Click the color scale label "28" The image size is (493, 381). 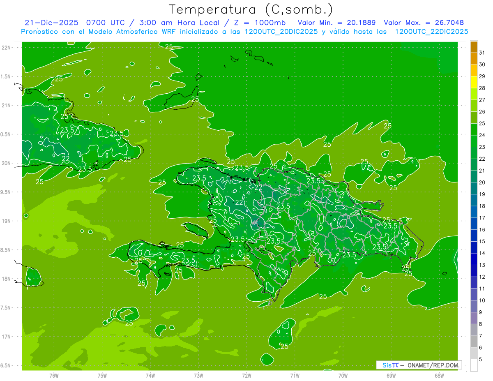click(482, 88)
